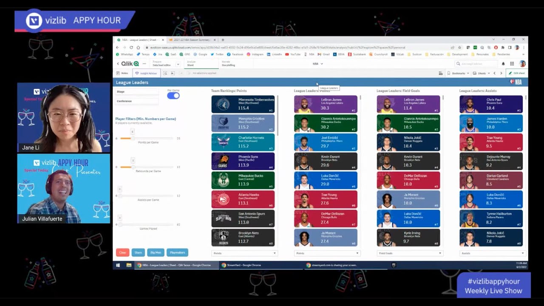The height and width of the screenshot is (306, 544).
Task: Open WhatsApp bookmark
Action: [x=125, y=54]
